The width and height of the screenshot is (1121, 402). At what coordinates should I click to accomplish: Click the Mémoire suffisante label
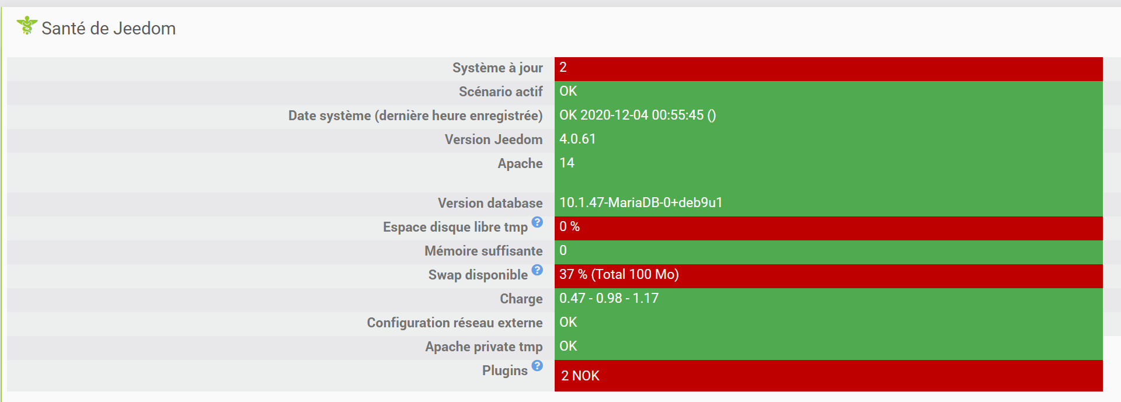point(483,251)
